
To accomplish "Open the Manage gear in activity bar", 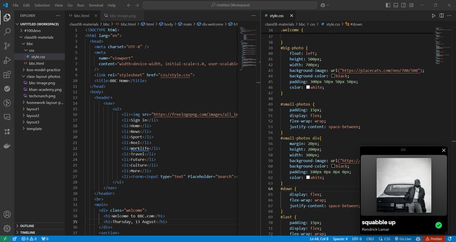I will coord(7,228).
